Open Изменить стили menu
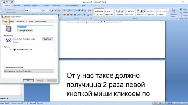Screen dimensions: 188x105 [174, 13]
